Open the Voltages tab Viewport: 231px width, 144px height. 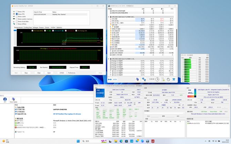[x=36, y=27]
